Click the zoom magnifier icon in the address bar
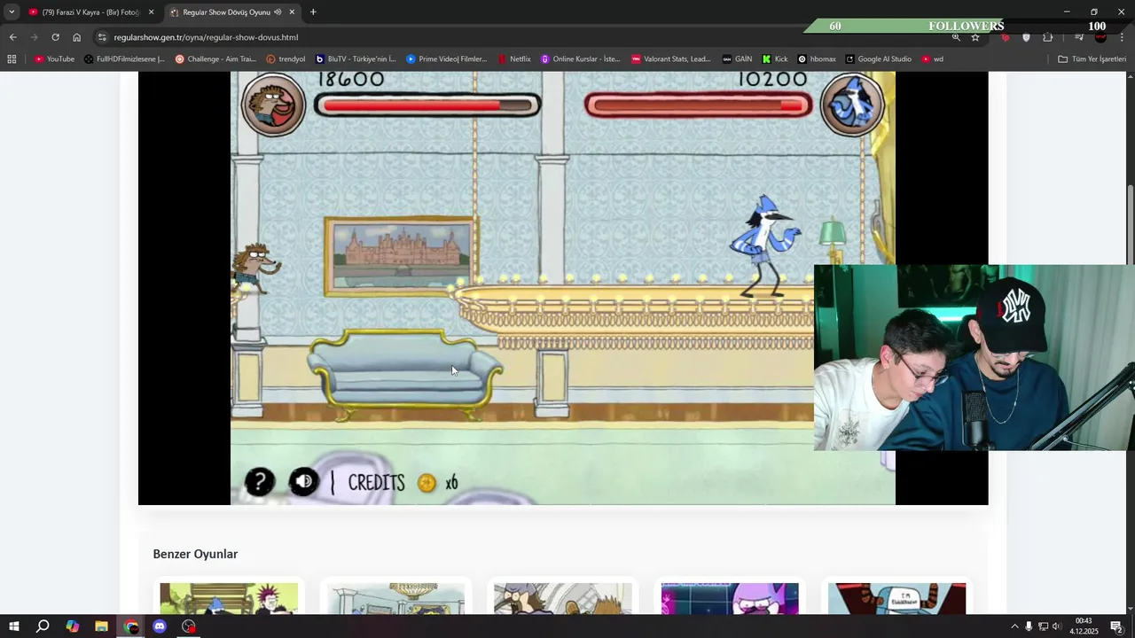The height and width of the screenshot is (638, 1135). pos(956,37)
